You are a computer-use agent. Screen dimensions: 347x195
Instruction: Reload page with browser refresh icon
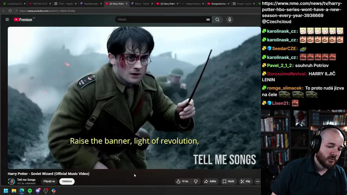[10, 11]
